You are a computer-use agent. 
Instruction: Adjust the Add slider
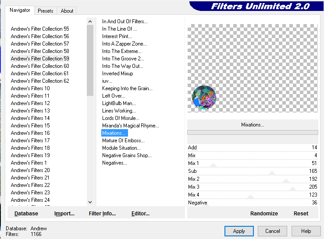pos(253,148)
